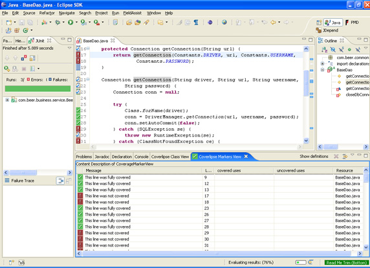Toggle Show Whitespace Characters pilcrow icon
The width and height of the screenshot is (370, 268).
click(x=196, y=22)
